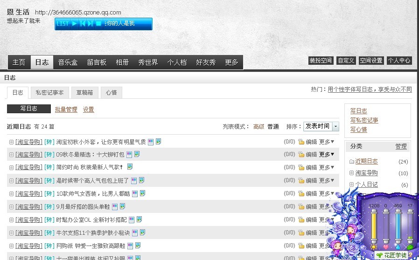Click the lock icon on 是时候带个高人气包包 row
This screenshot has height=260, width=419.
coord(301,181)
